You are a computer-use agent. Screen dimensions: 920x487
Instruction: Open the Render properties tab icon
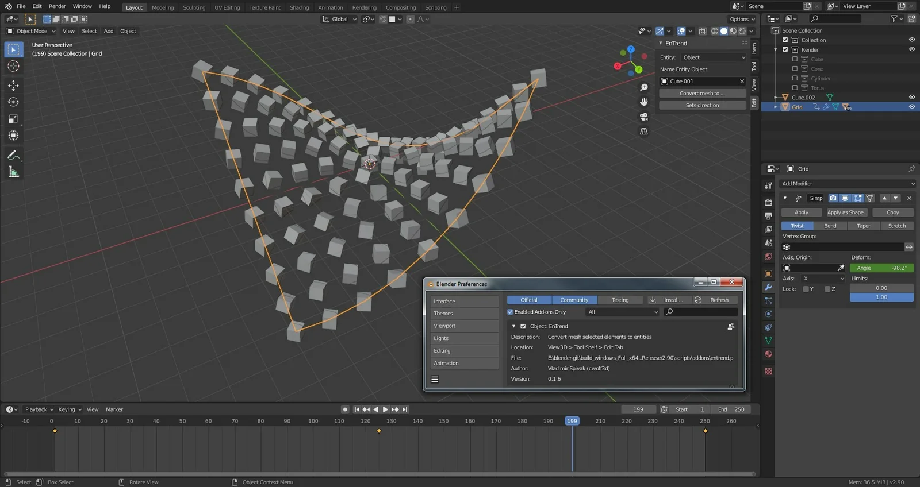coord(768,203)
